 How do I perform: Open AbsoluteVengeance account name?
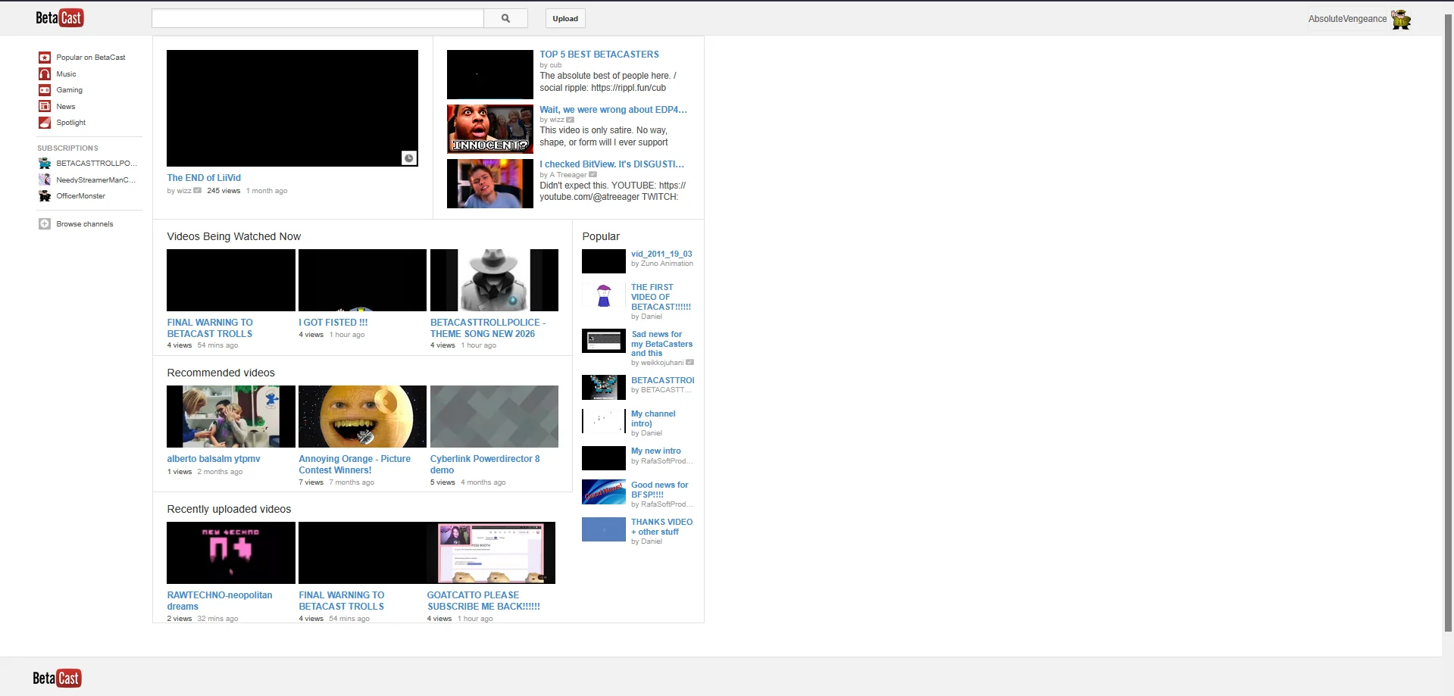(x=1347, y=19)
